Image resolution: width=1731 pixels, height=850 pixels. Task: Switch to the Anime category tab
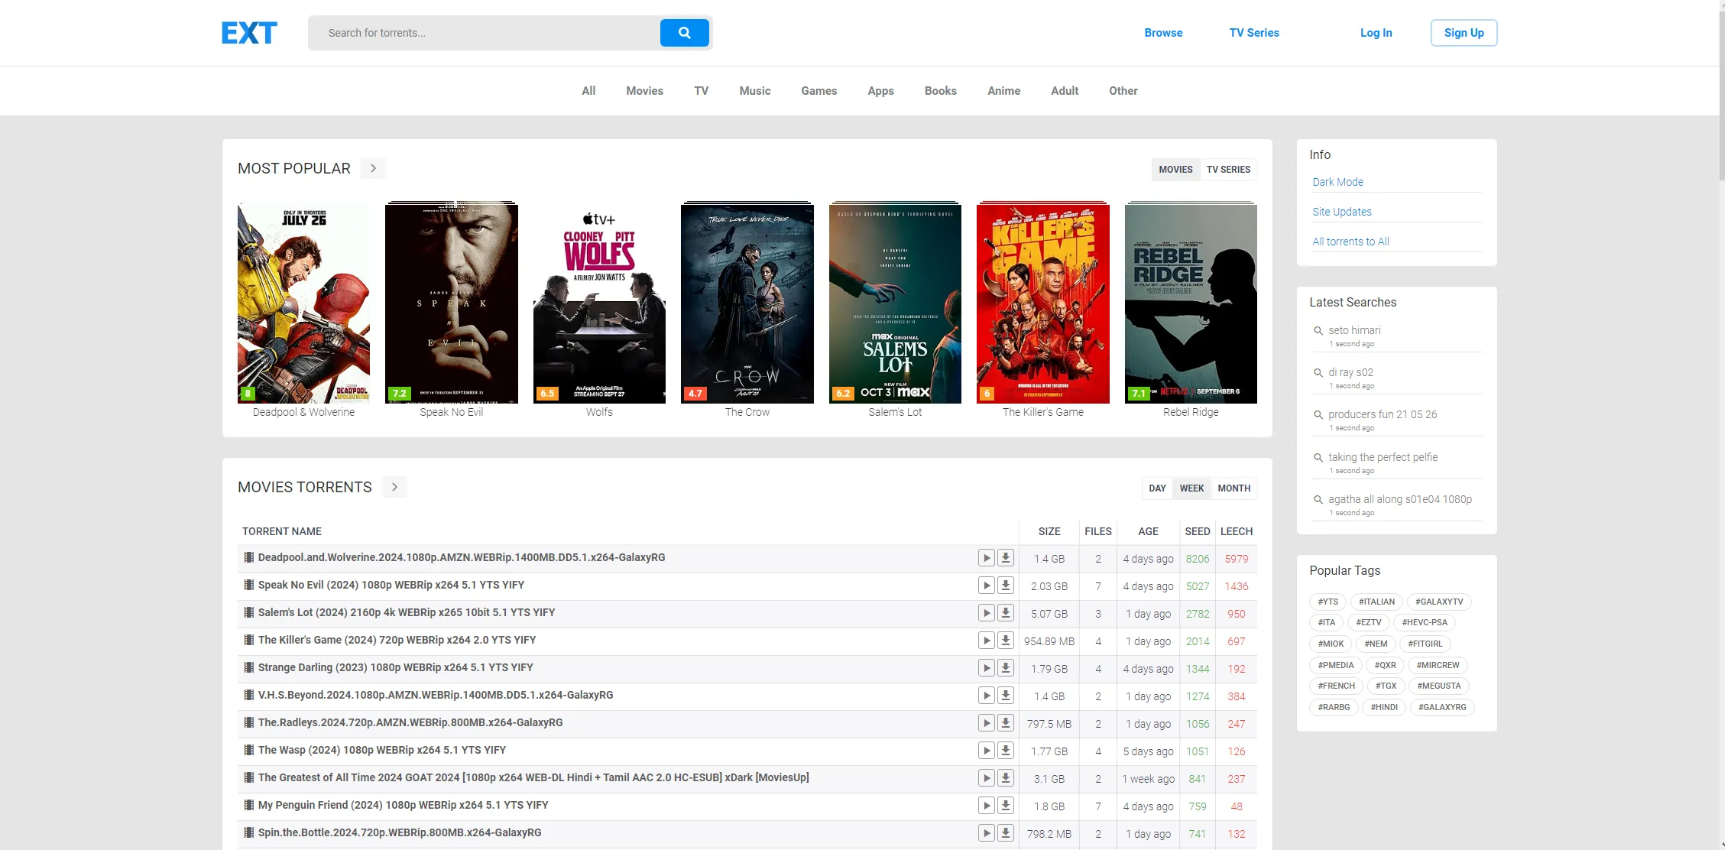pyautogui.click(x=1003, y=90)
